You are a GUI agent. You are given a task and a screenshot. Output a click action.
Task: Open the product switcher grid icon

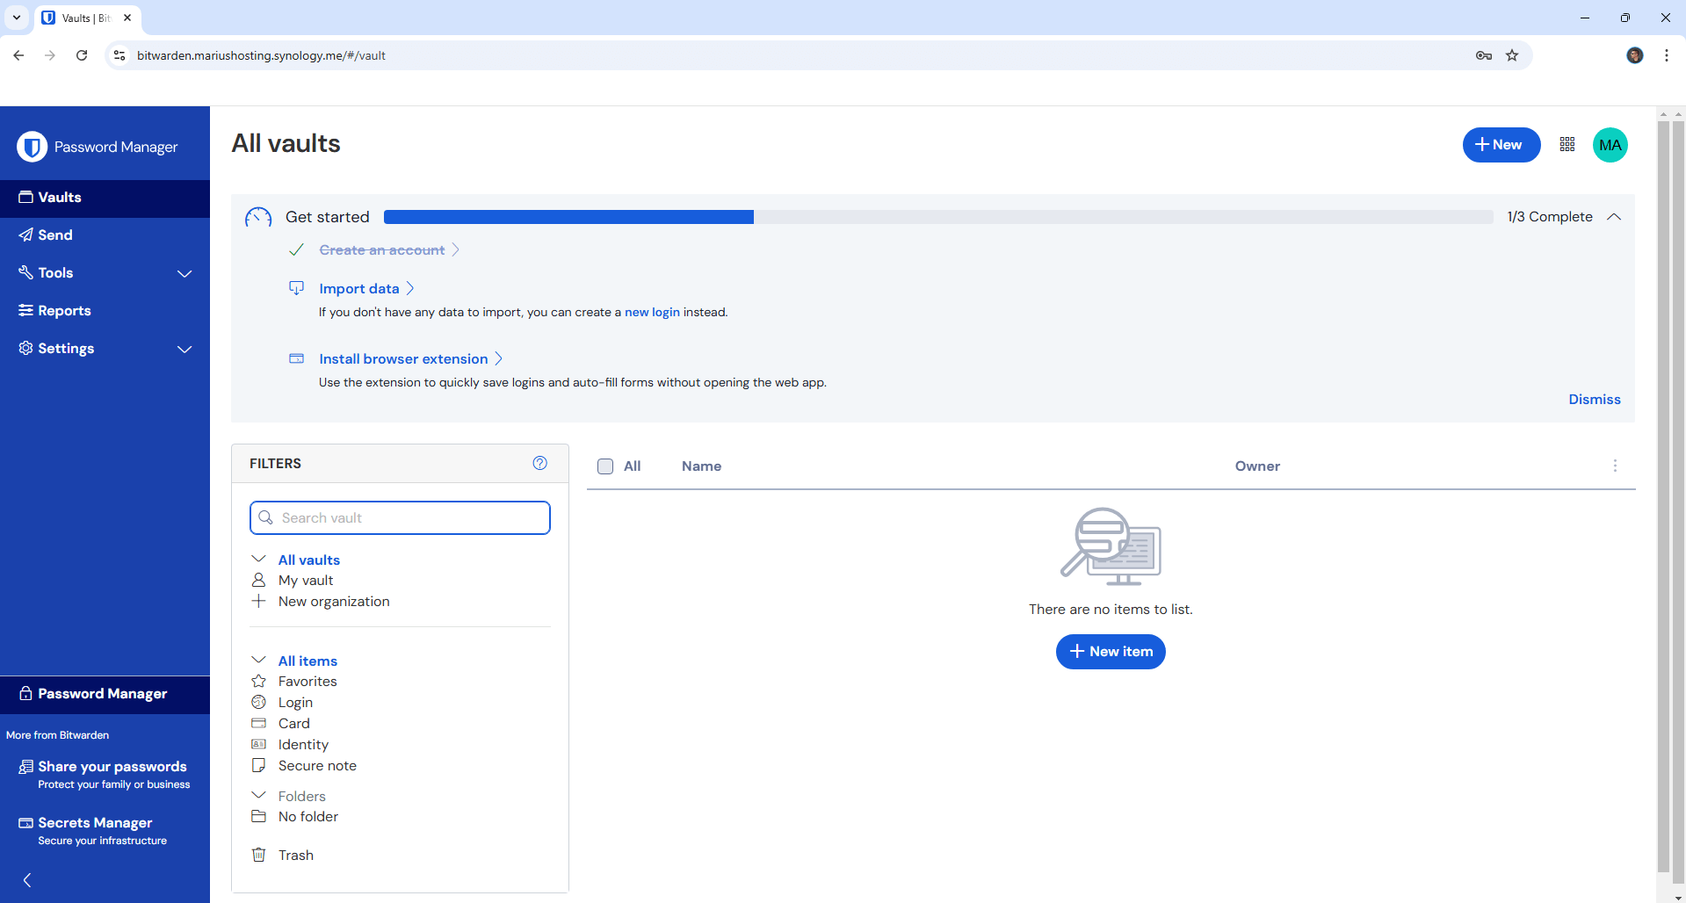coord(1567,145)
